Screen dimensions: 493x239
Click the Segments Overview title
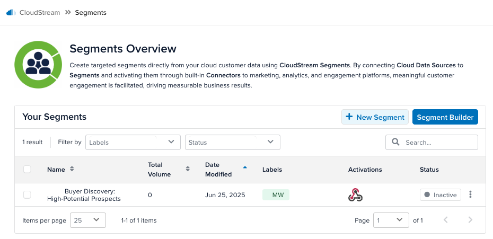click(123, 49)
